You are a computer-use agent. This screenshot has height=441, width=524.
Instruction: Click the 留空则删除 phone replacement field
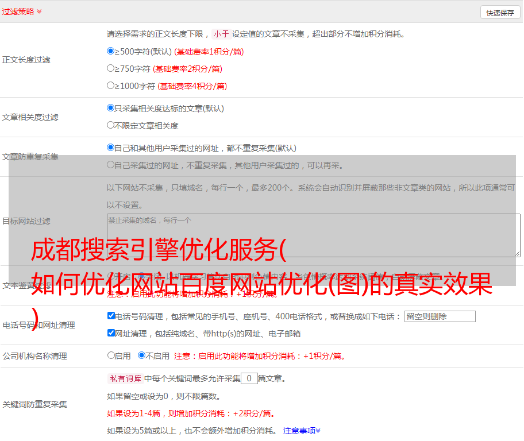[440, 316]
